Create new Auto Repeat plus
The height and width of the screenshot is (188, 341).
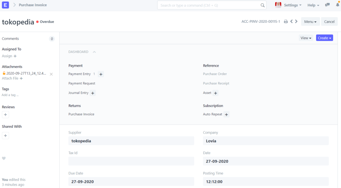(226, 114)
